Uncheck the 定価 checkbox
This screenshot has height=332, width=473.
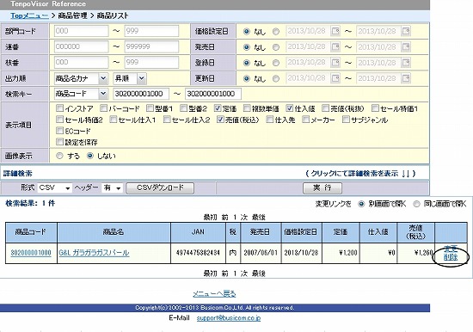point(218,108)
